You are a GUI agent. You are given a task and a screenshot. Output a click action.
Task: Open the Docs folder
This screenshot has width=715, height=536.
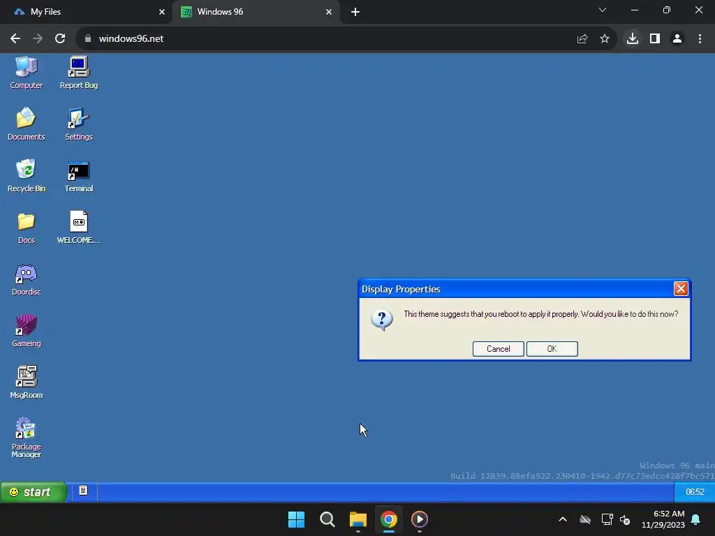26,228
